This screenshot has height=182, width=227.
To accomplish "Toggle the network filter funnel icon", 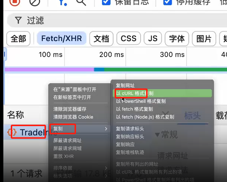I will (63, 2).
